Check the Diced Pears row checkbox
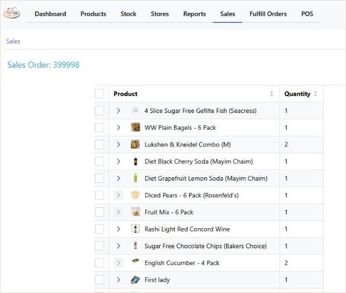This screenshot has height=293, width=346. pyautogui.click(x=99, y=195)
